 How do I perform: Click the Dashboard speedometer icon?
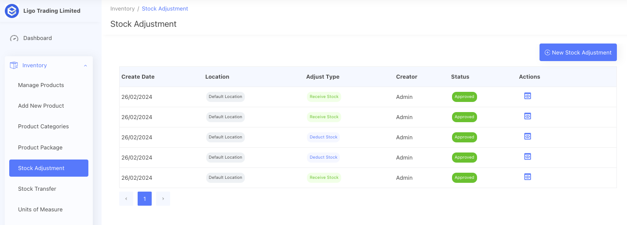pos(14,38)
